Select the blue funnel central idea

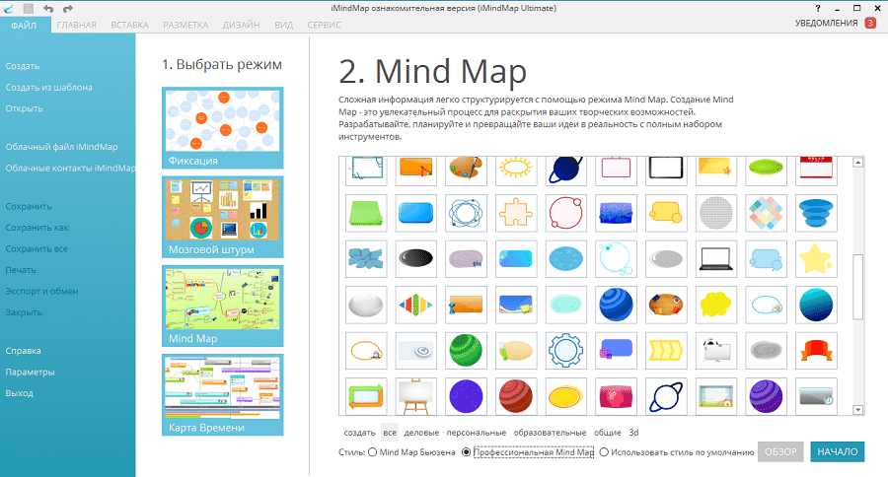pyautogui.click(x=816, y=213)
